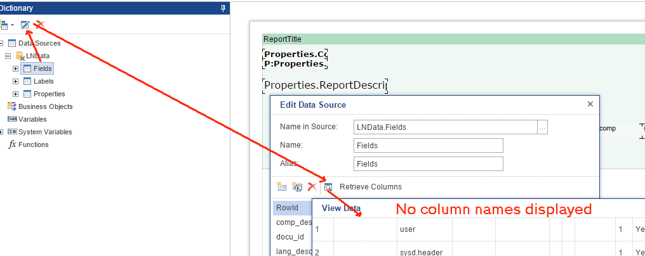This screenshot has width=645, height=256.
Task: Expand the System Variables node
Action: pyautogui.click(x=1, y=132)
